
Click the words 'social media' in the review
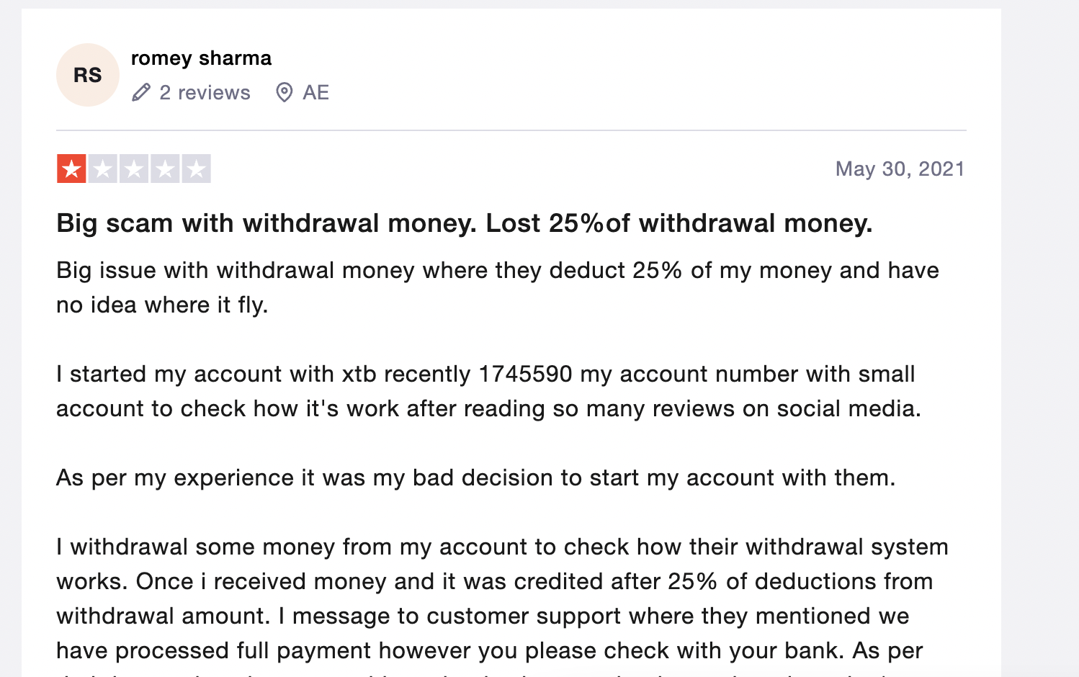pyautogui.click(x=846, y=408)
